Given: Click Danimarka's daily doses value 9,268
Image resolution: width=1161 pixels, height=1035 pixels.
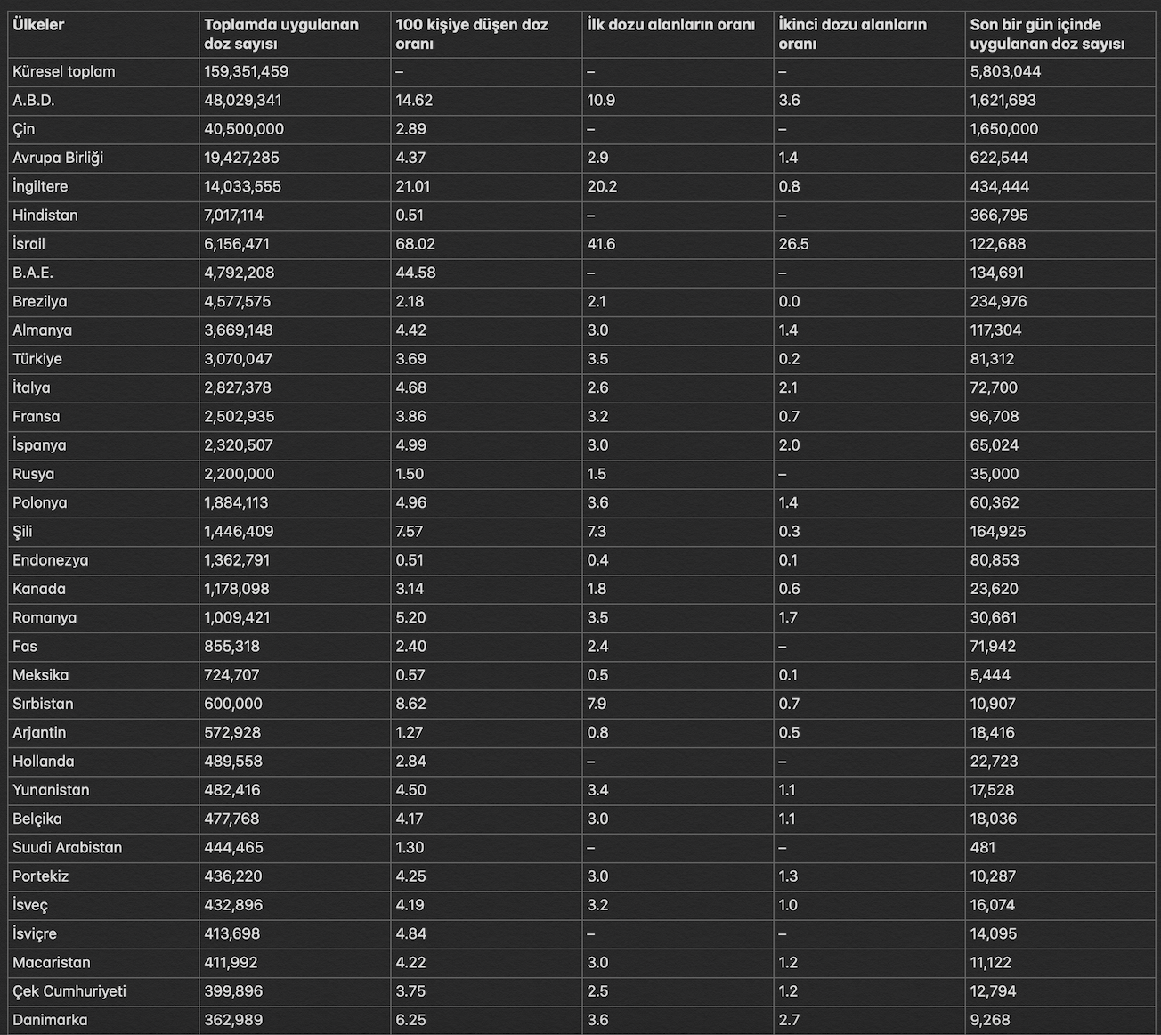Looking at the screenshot, I should point(990,1020).
